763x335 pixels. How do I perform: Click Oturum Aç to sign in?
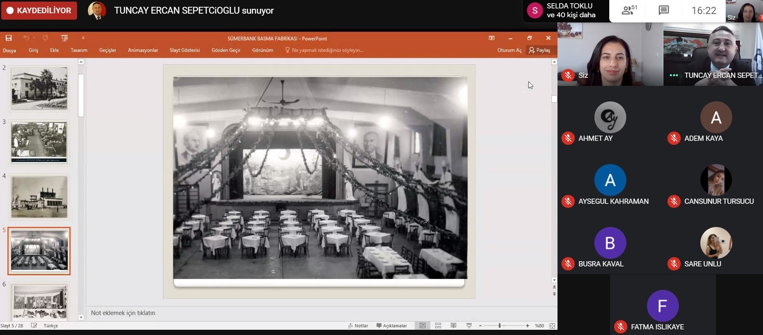509,50
